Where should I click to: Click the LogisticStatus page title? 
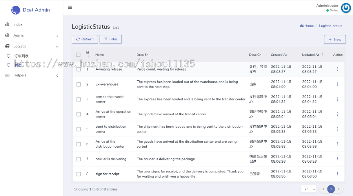(x=91, y=27)
